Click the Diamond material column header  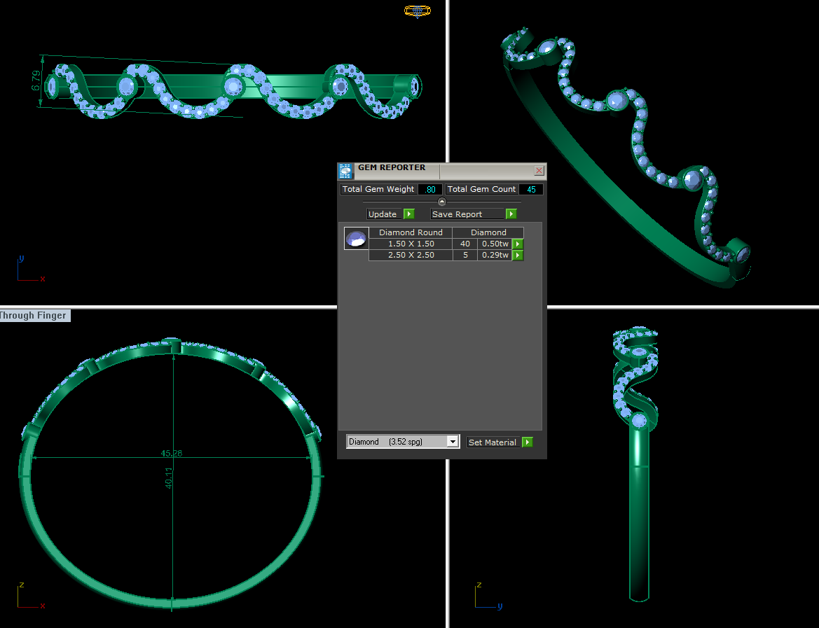point(488,232)
